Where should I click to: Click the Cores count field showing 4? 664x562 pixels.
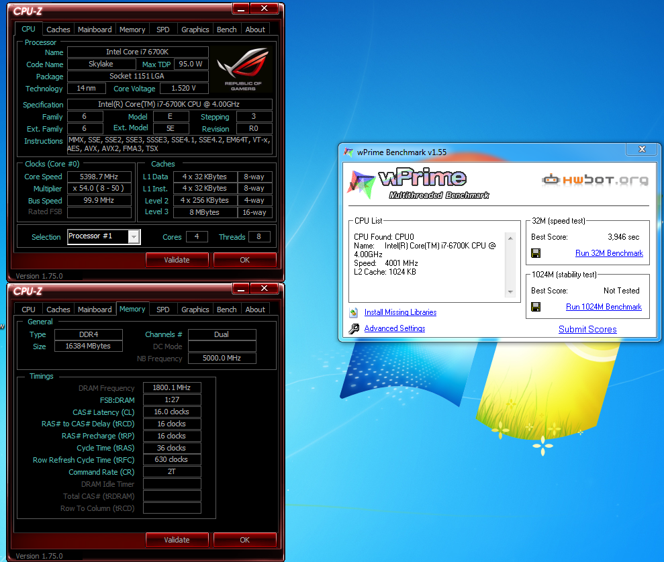(x=197, y=237)
